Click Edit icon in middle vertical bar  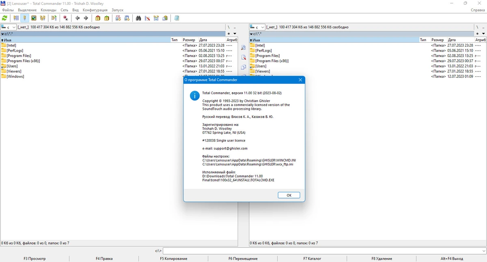[243, 58]
